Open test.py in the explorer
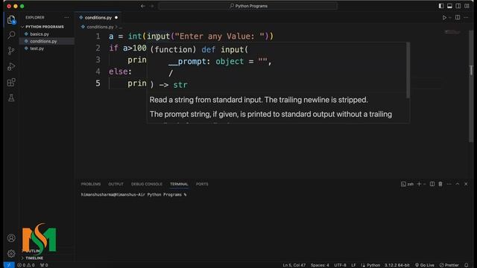This screenshot has width=477, height=268. (x=37, y=48)
